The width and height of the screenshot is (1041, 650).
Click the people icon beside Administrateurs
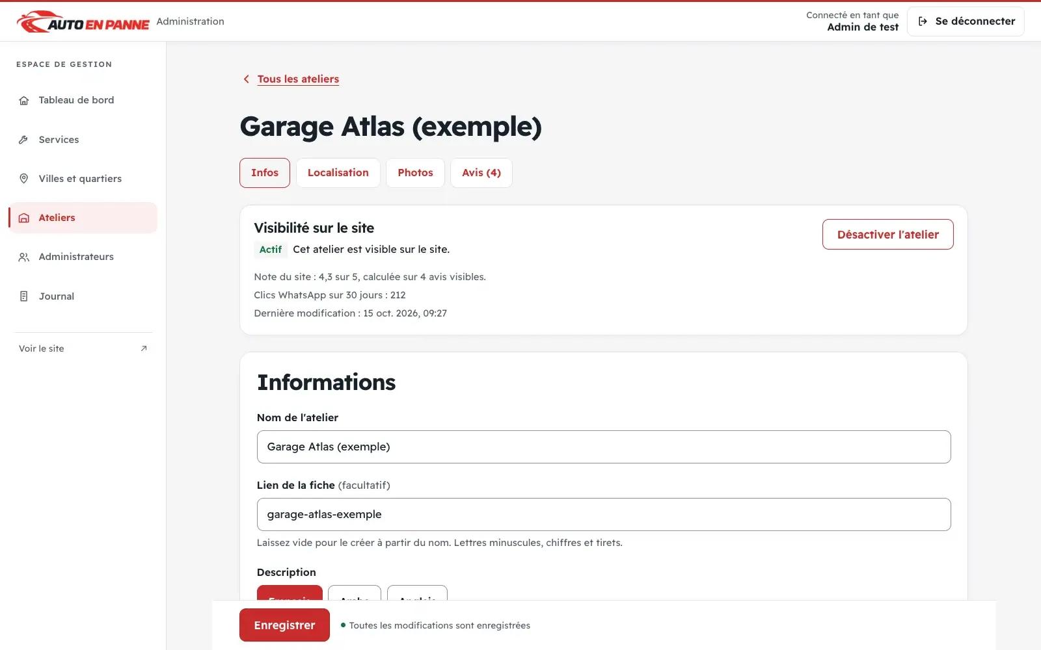(24, 257)
